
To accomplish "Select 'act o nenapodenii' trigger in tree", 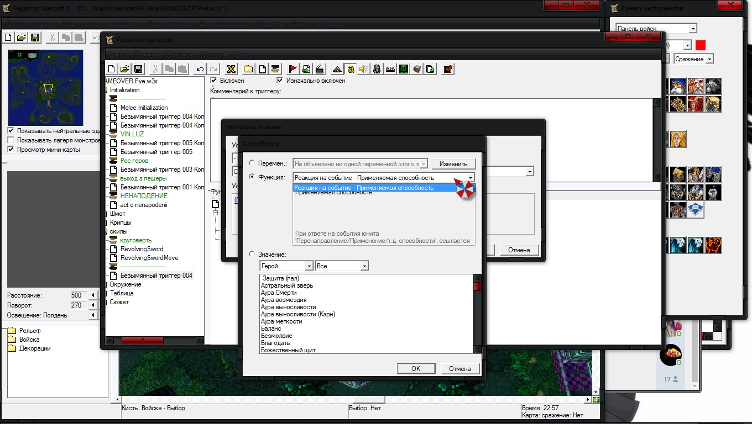I will pos(144,205).
